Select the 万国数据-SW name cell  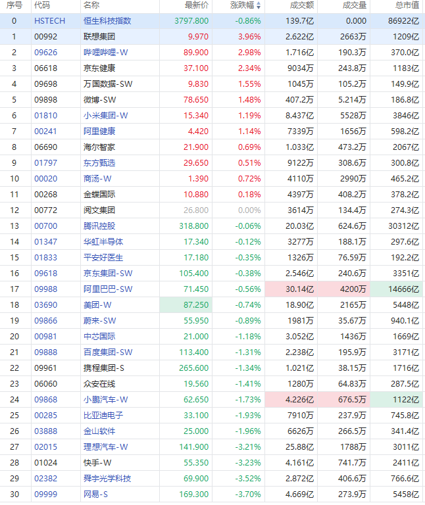[x=108, y=84]
